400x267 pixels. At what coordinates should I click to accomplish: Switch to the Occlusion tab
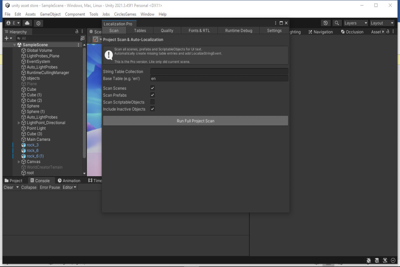pyautogui.click(x=352, y=32)
